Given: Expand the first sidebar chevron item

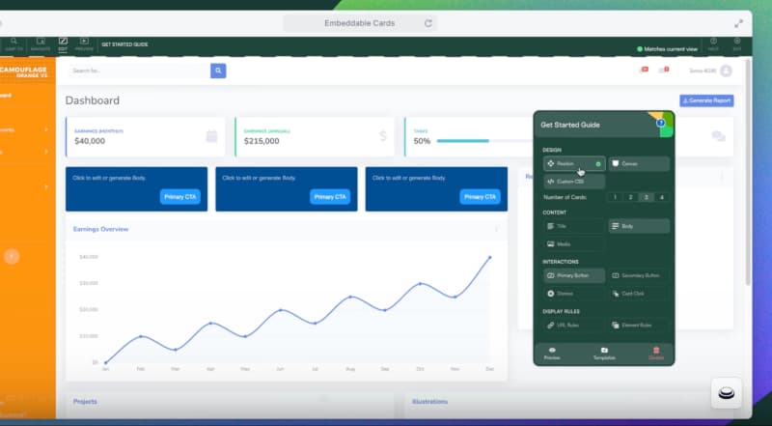Looking at the screenshot, I should click(x=45, y=129).
